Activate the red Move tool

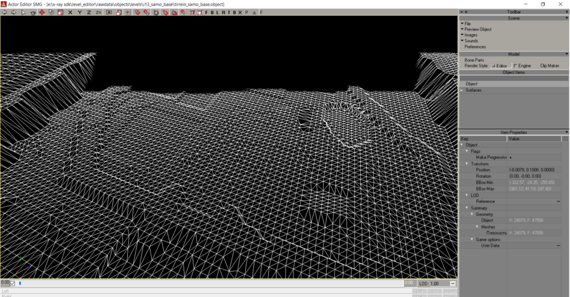pos(42,13)
